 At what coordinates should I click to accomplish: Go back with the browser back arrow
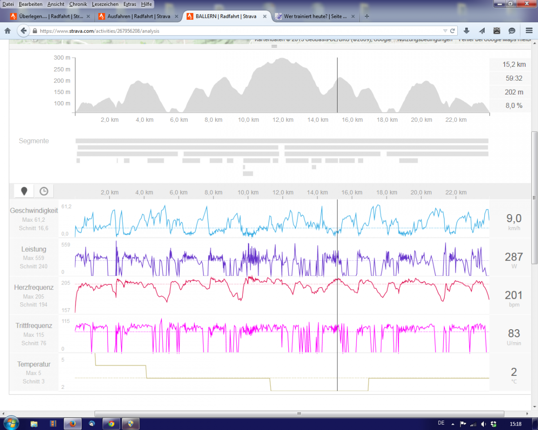[23, 31]
